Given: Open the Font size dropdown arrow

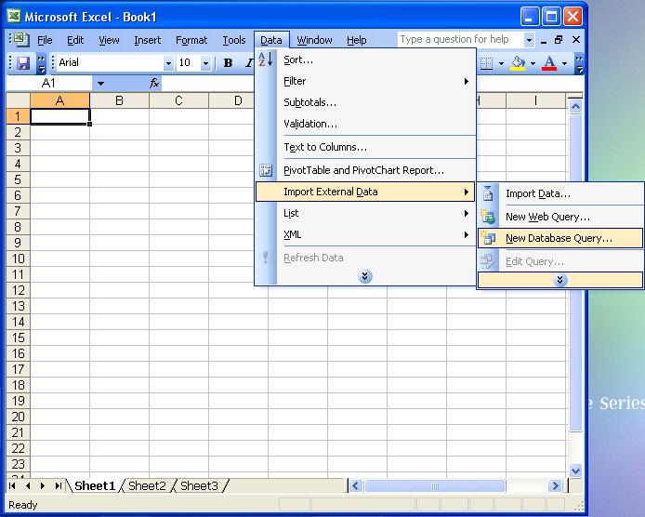Looking at the screenshot, I should coord(205,63).
